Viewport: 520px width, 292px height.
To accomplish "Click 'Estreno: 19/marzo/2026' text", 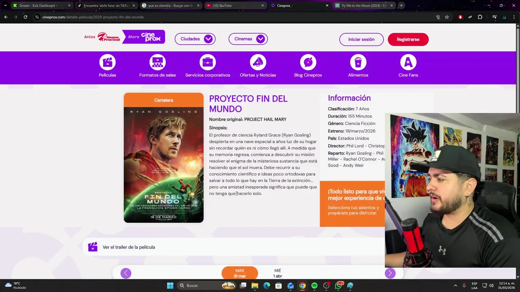I will tap(351, 131).
